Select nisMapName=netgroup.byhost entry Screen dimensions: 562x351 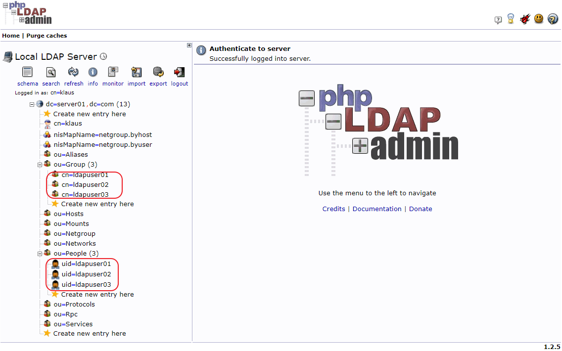tap(103, 134)
